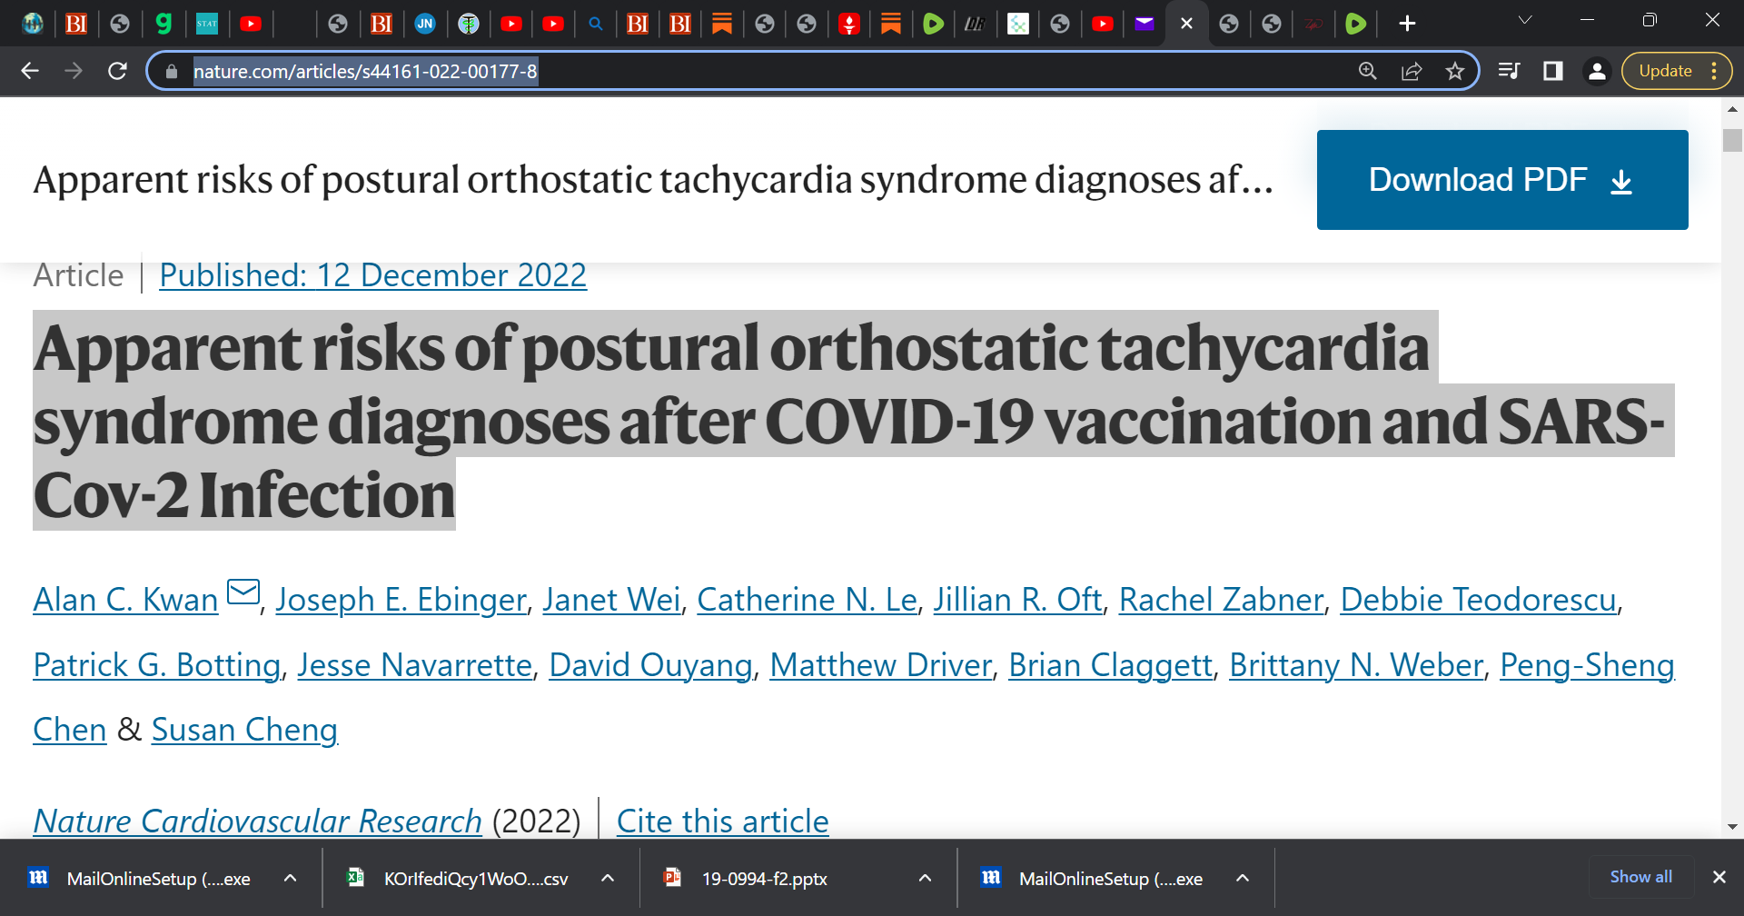Image resolution: width=1744 pixels, height=916 pixels.
Task: Switch to the Proton Mail tab
Action: coord(1144,24)
